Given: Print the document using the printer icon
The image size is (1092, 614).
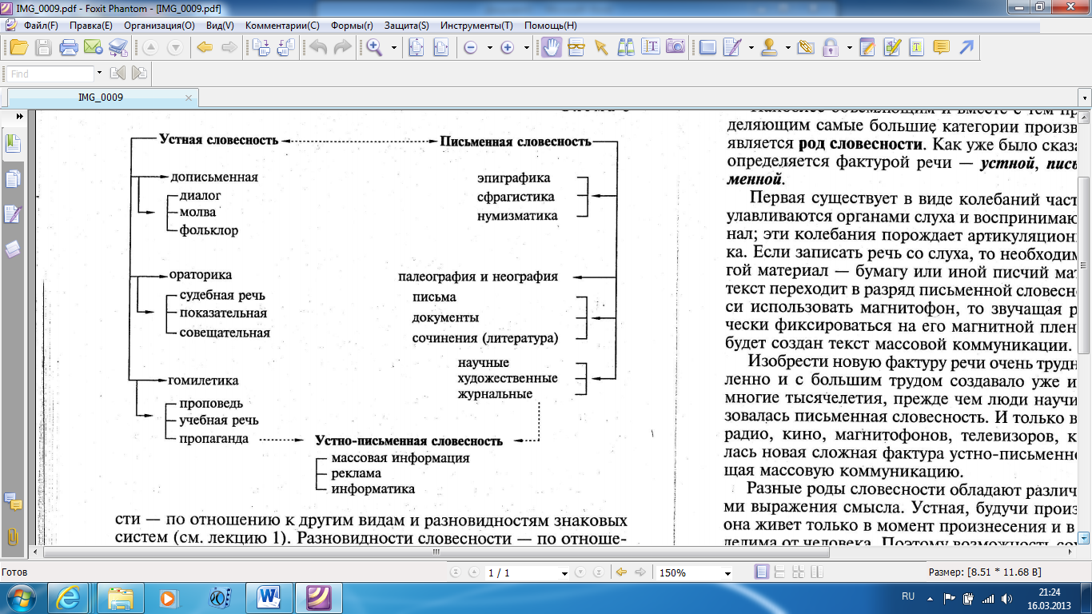Looking at the screenshot, I should (69, 47).
